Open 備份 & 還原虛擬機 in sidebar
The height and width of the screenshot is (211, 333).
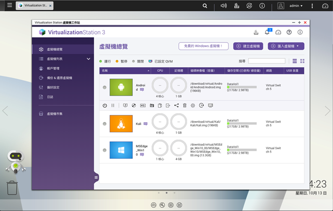click(63, 78)
